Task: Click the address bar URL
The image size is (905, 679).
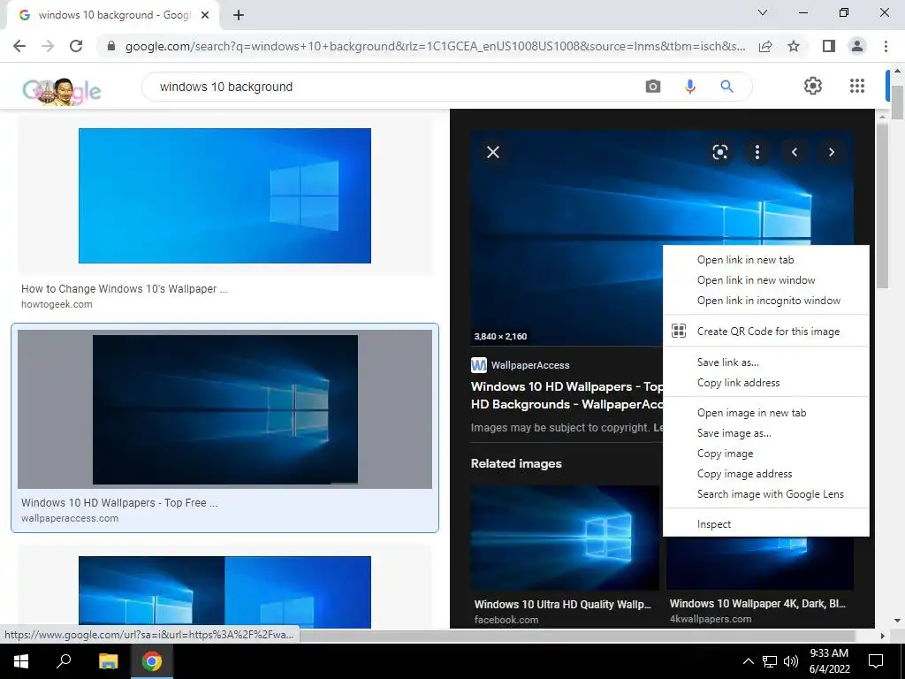Action: (435, 46)
